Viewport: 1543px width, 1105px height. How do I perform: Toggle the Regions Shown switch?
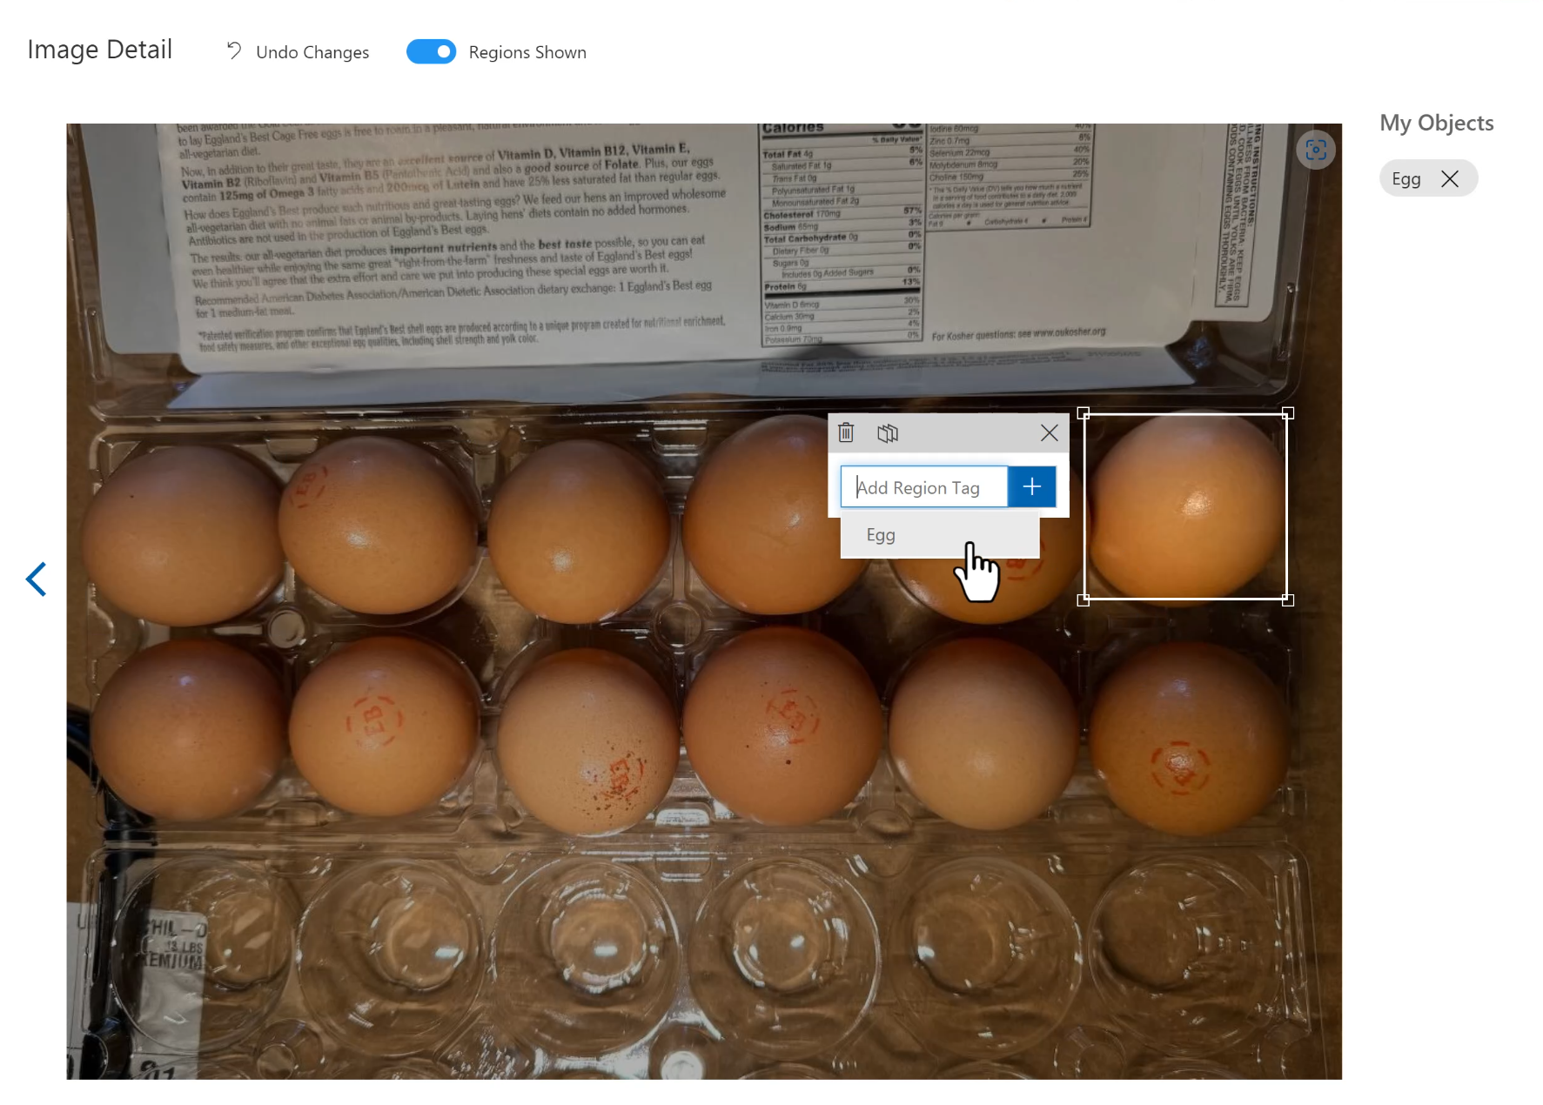point(431,52)
